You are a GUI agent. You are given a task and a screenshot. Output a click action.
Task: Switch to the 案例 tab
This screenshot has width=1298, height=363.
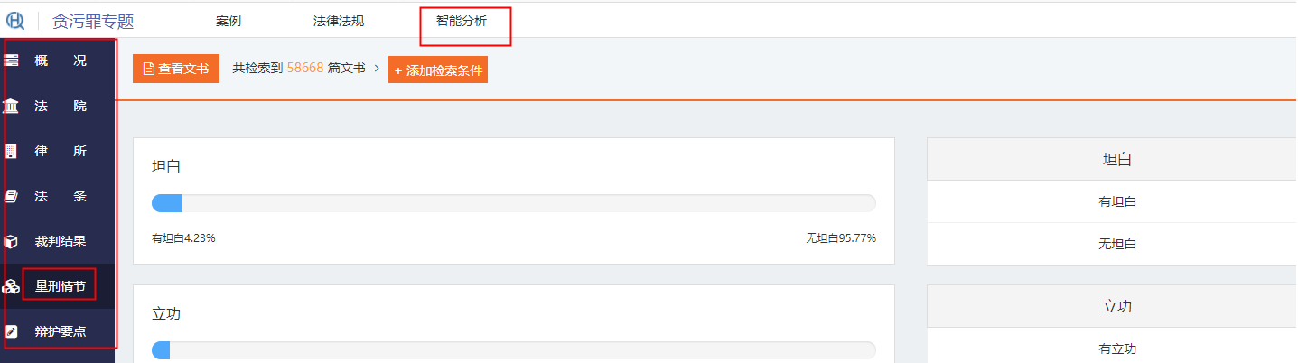tap(229, 21)
